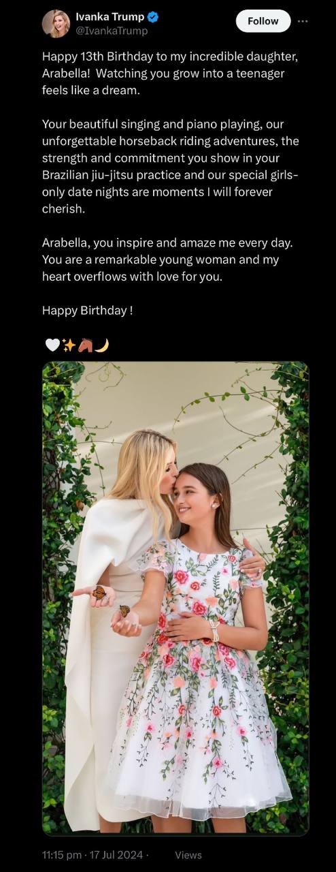Click the 11:15 pm timestamp
336x872 pixels.
(x=63, y=854)
